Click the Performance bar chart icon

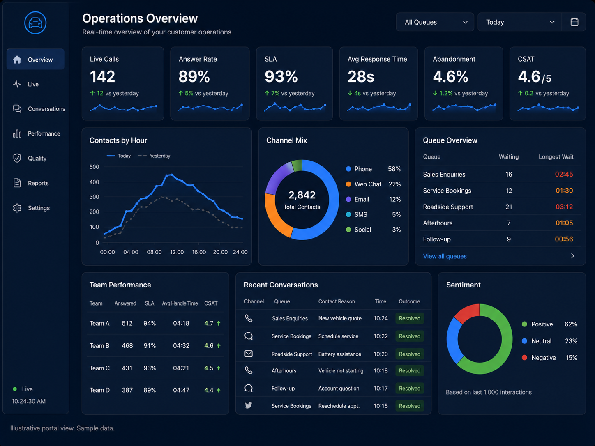(17, 133)
